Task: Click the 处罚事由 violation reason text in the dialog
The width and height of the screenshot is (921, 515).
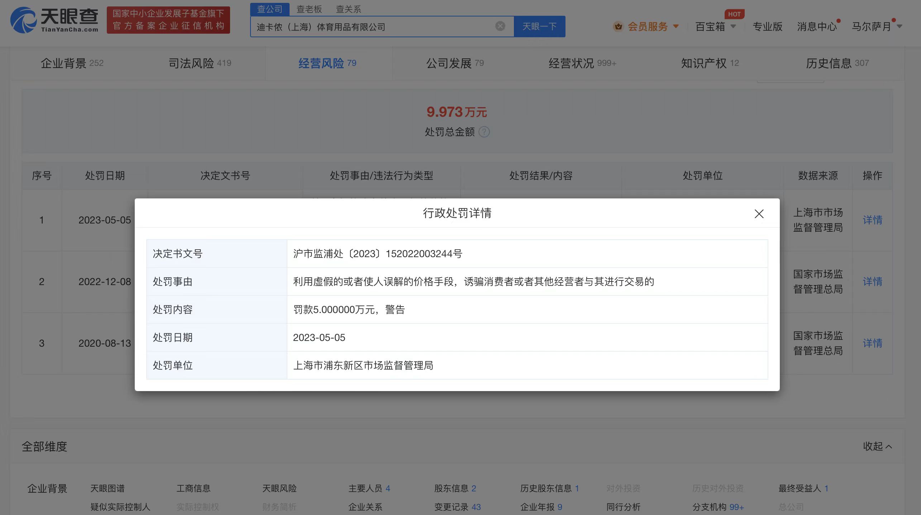Action: point(473,281)
